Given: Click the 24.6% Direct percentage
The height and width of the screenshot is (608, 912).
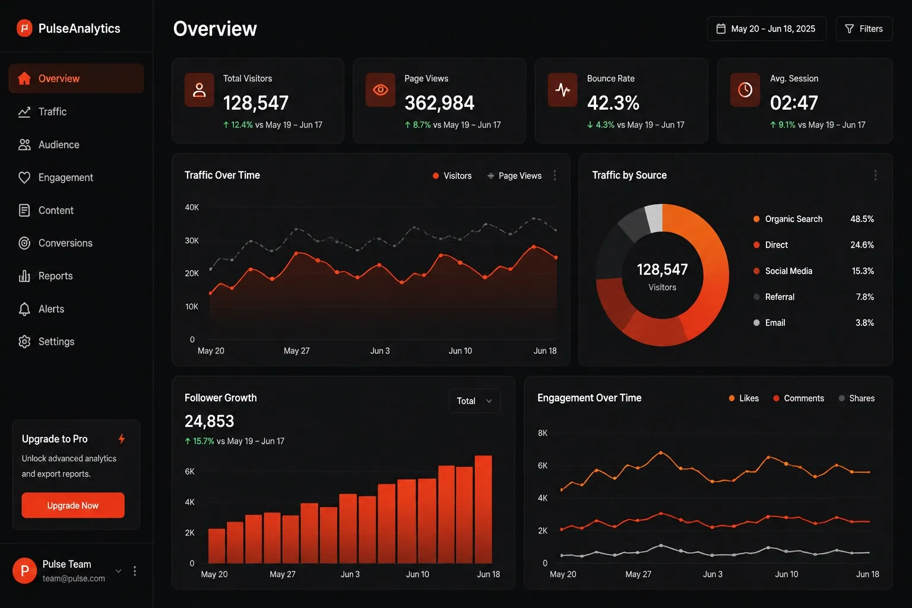Looking at the screenshot, I should tap(862, 245).
